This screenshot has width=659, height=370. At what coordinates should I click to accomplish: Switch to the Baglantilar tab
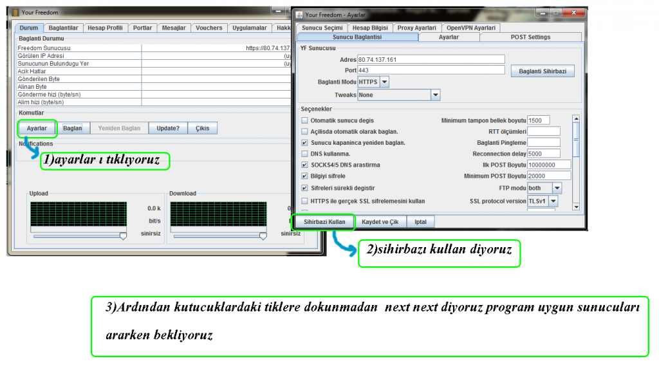click(63, 28)
